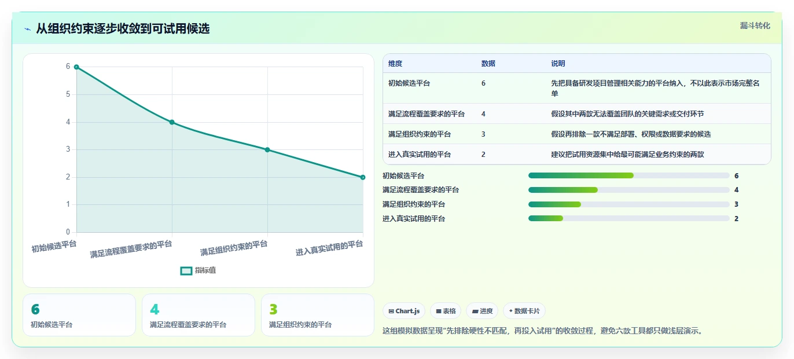The image size is (794, 359).
Task: Click data card showing 6 初始候选平台
Action: (79, 315)
